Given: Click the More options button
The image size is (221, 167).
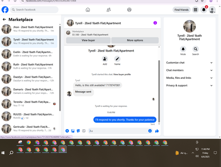Looking at the screenshot, I should (135, 40).
